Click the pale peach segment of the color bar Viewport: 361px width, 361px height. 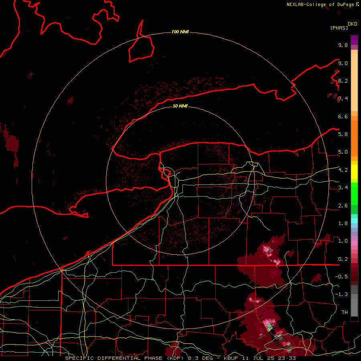[x=354, y=83]
